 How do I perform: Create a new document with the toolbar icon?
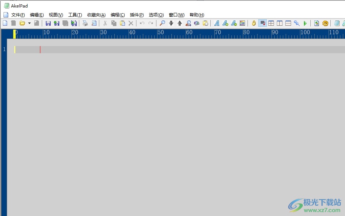point(5,23)
